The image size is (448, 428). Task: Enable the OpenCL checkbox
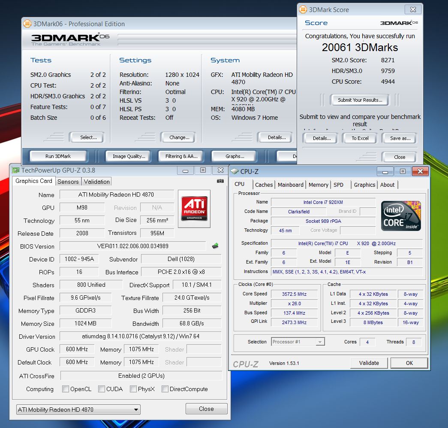pos(66,389)
